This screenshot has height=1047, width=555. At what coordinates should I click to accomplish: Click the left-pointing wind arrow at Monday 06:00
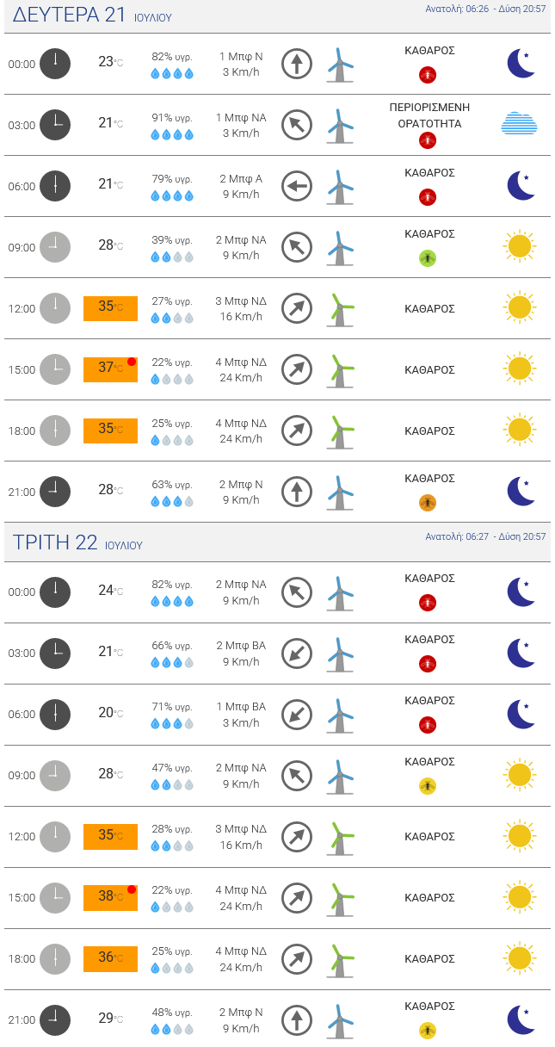pos(296,186)
